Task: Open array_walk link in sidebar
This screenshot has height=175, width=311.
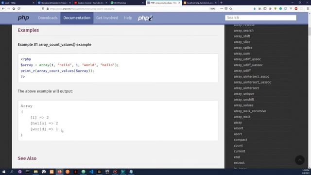Action: [242, 117]
